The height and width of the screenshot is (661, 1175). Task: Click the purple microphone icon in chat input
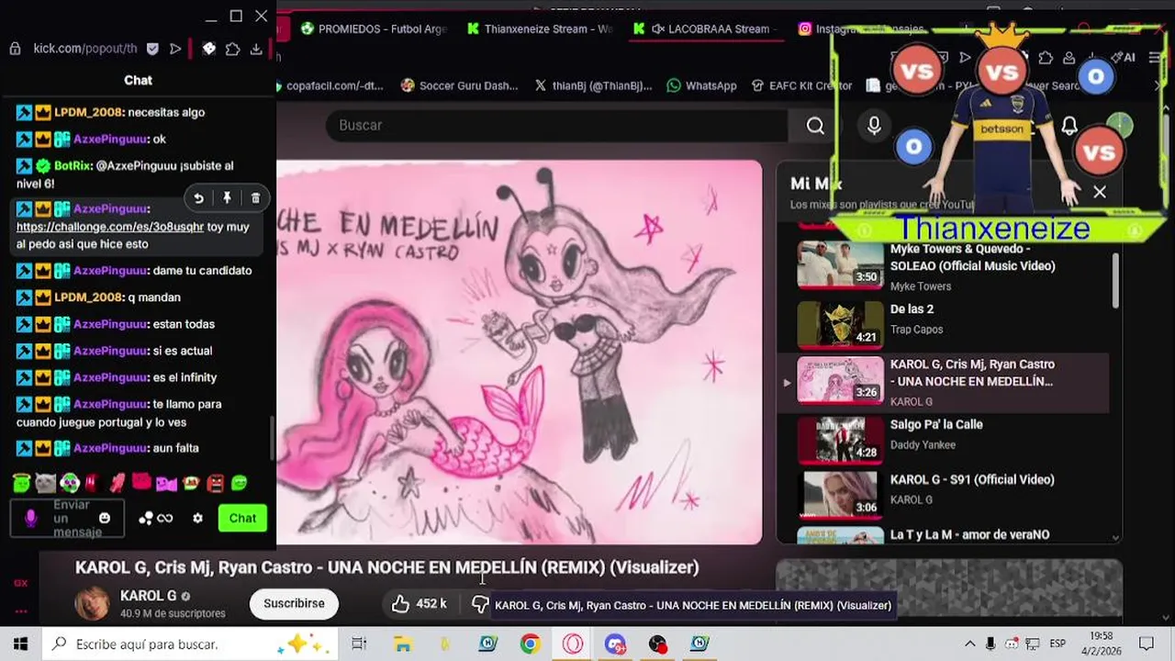tap(30, 519)
